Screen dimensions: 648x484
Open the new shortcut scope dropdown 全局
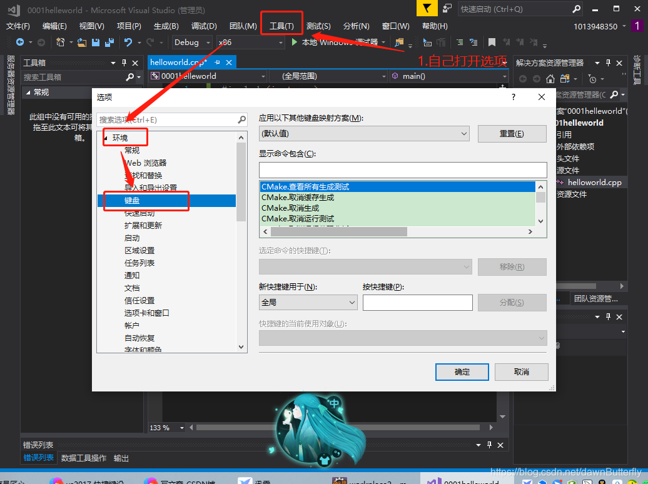pyautogui.click(x=308, y=302)
